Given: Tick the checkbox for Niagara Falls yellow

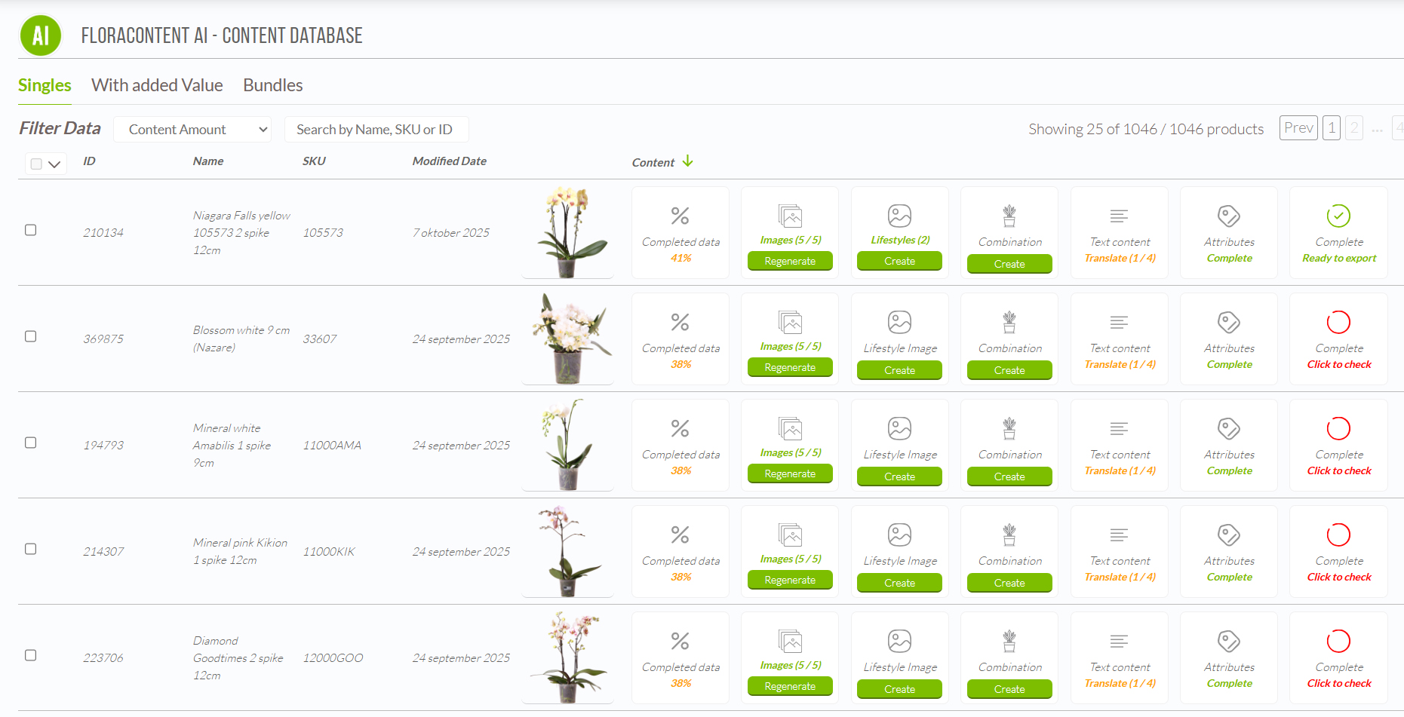Looking at the screenshot, I should pyautogui.click(x=31, y=230).
